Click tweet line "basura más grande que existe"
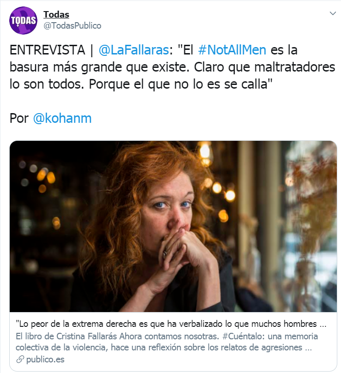This screenshot has width=341, height=373. point(99,67)
